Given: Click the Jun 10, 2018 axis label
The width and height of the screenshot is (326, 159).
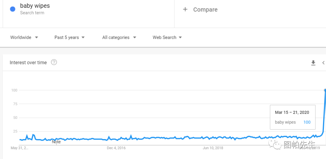Looking at the screenshot, I should tap(213, 148).
